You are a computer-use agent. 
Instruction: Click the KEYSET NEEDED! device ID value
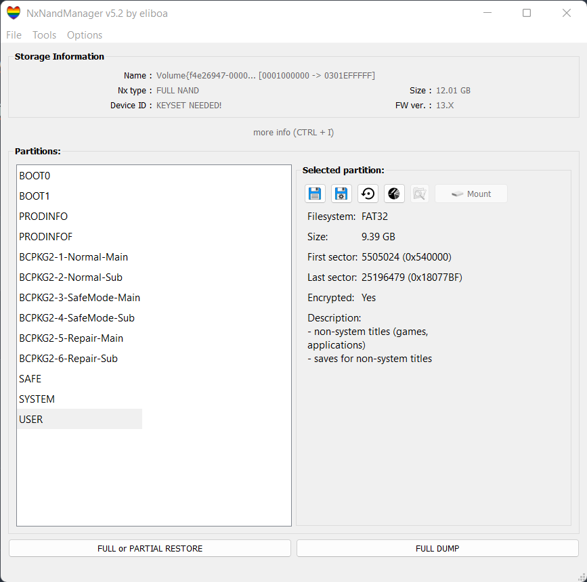point(189,106)
